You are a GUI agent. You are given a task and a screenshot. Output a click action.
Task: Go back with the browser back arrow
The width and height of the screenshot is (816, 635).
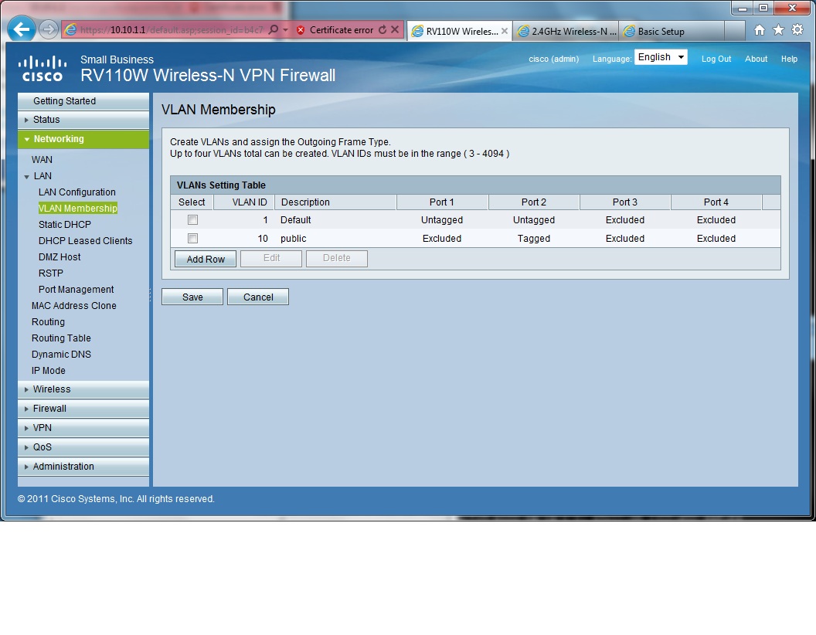22,29
